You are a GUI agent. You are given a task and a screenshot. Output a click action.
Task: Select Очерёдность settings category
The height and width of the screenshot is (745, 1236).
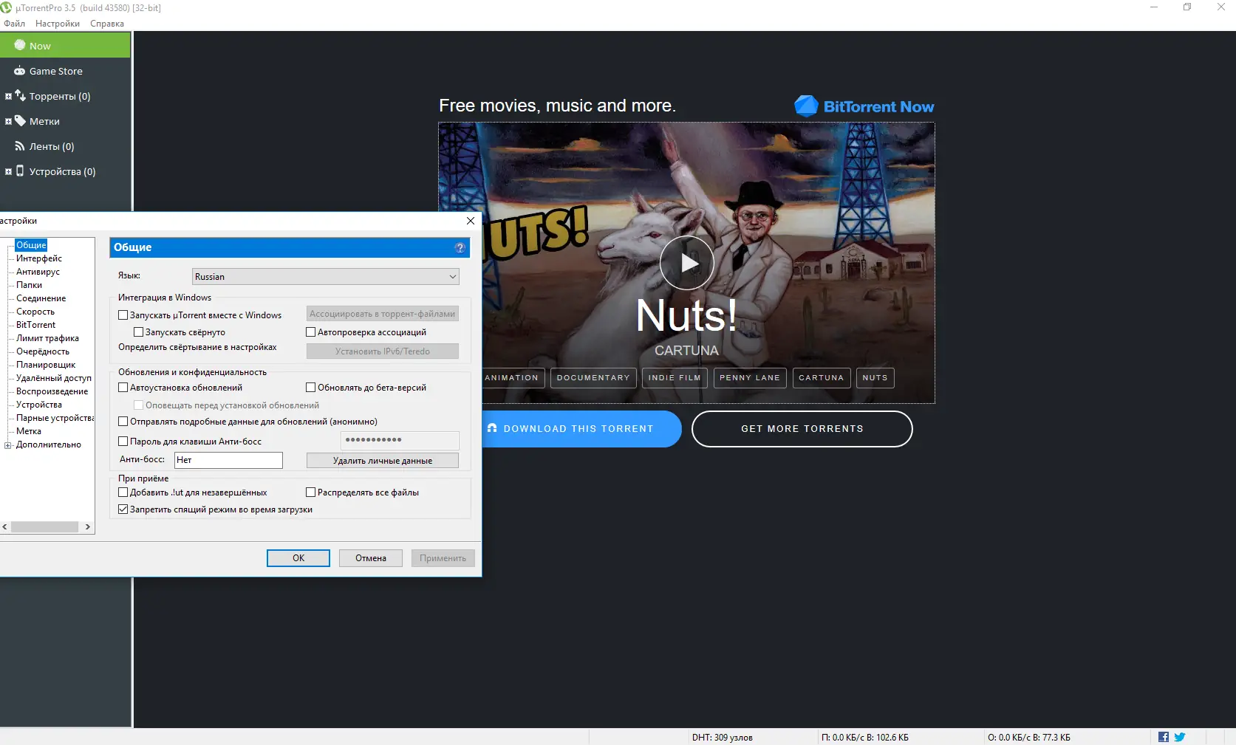click(x=43, y=351)
